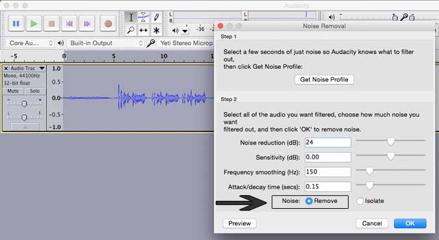Click the output volume speaker icon in meter toolbar
This screenshot has height=240, width=439.
coord(175,31)
